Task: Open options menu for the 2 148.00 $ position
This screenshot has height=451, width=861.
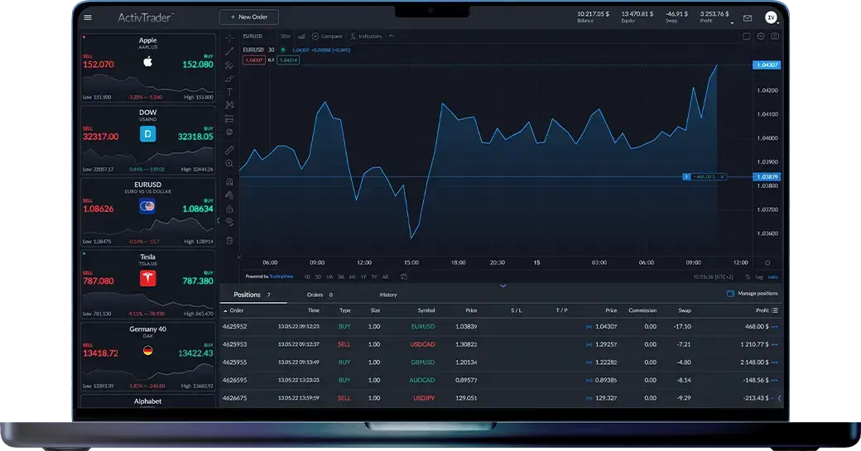Action: tap(775, 362)
